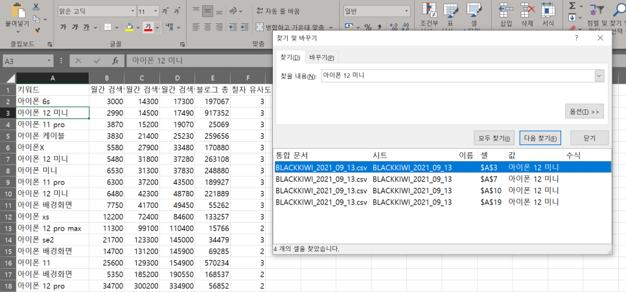Center text horizontally
The height and width of the screenshot is (292, 626).
pos(207,27)
